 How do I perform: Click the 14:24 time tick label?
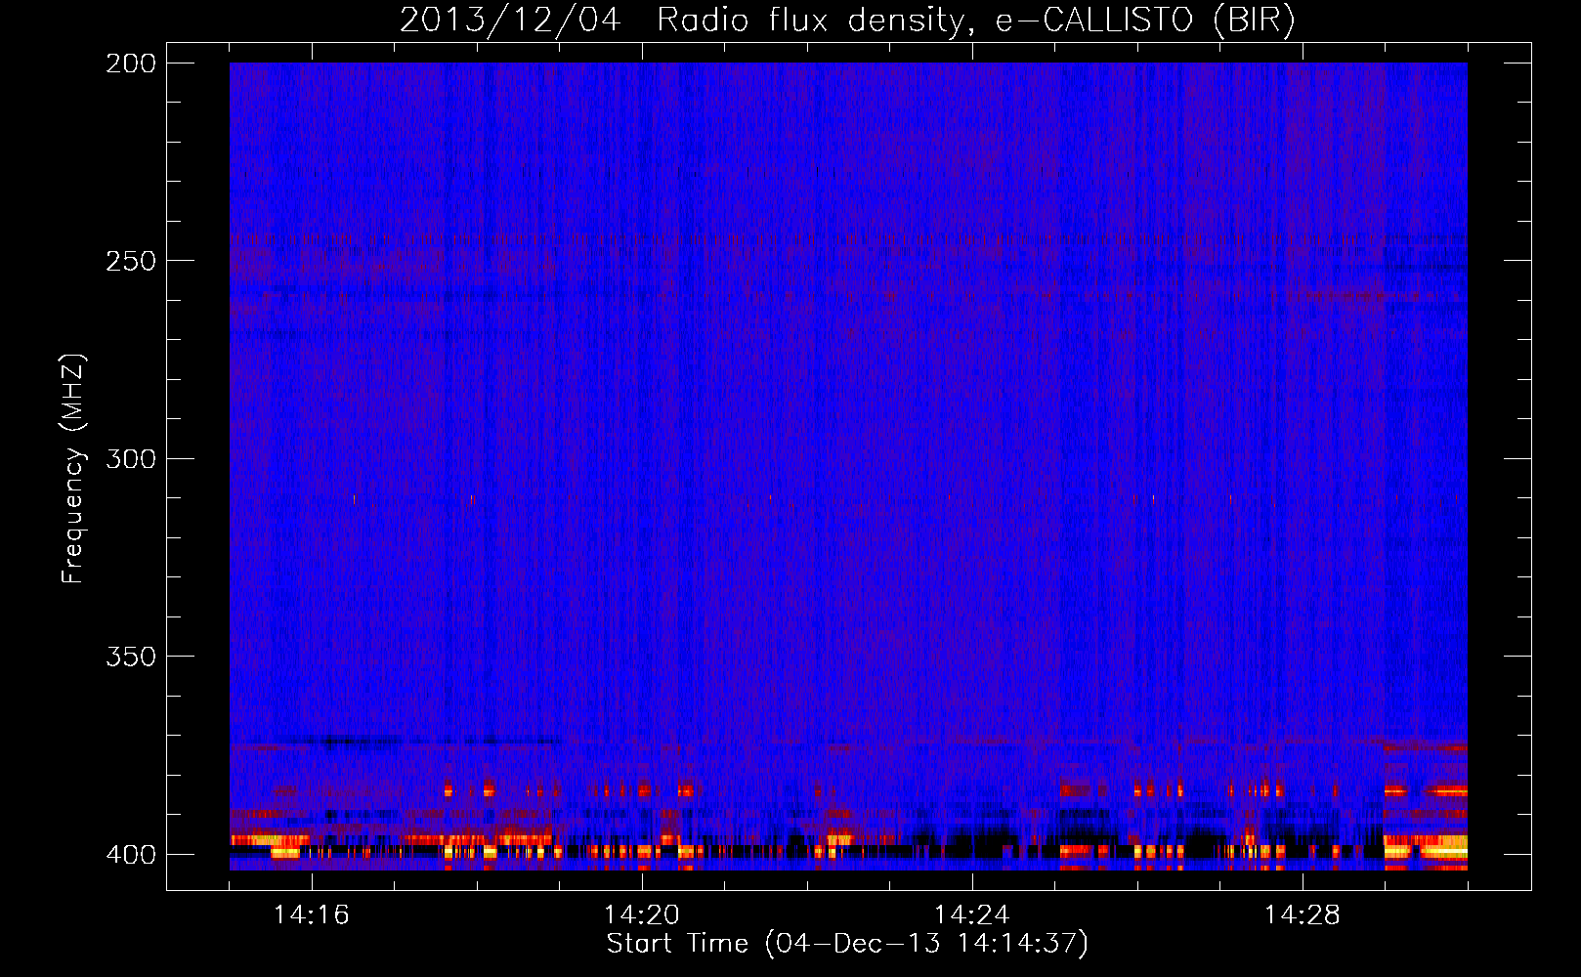coord(972,915)
